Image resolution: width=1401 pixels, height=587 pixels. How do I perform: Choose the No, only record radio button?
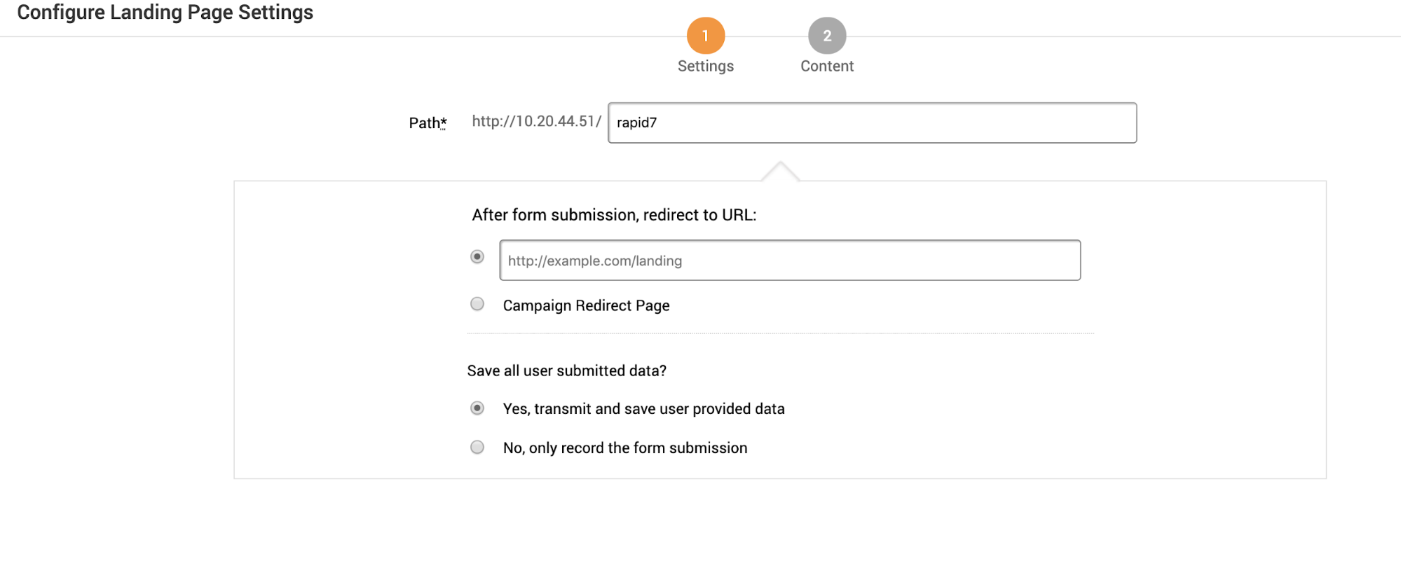[477, 447]
